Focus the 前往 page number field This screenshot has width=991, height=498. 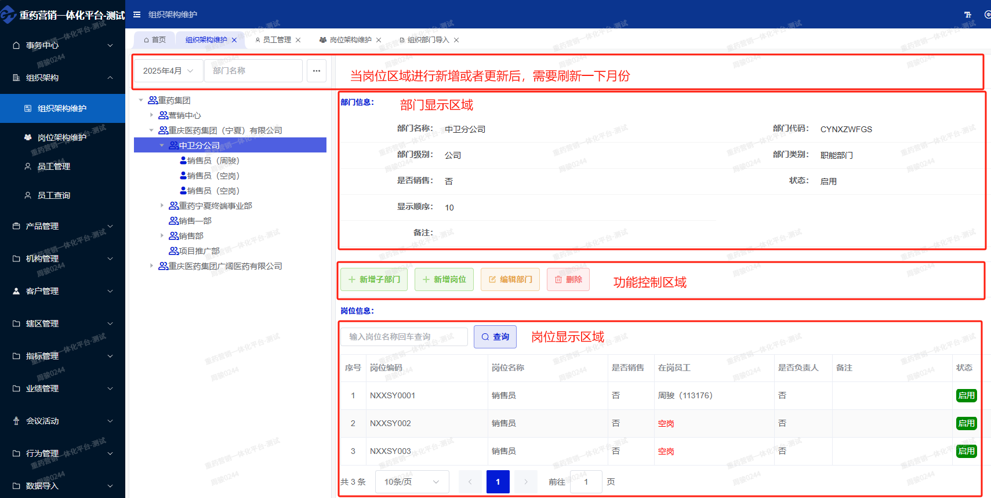586,482
